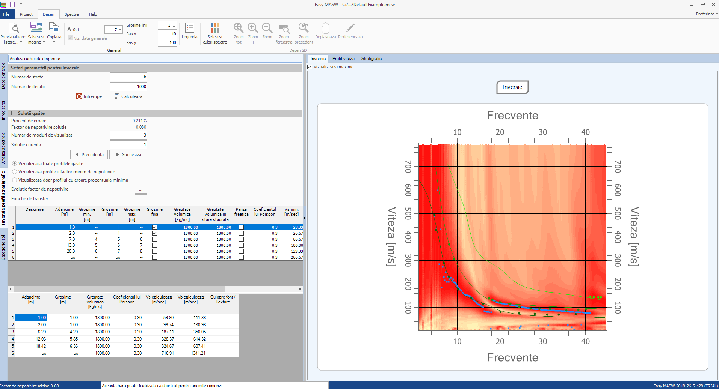This screenshot has height=389, width=719.
Task: Open the Previzualizare listare print preview
Action: [x=13, y=33]
